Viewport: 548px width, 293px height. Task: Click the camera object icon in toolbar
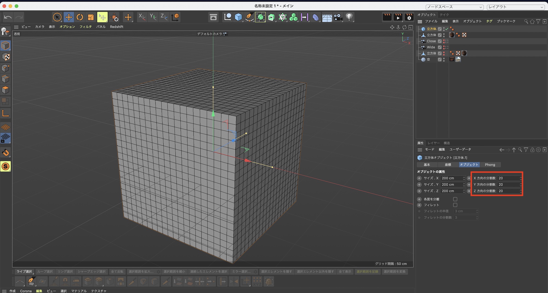coord(338,17)
